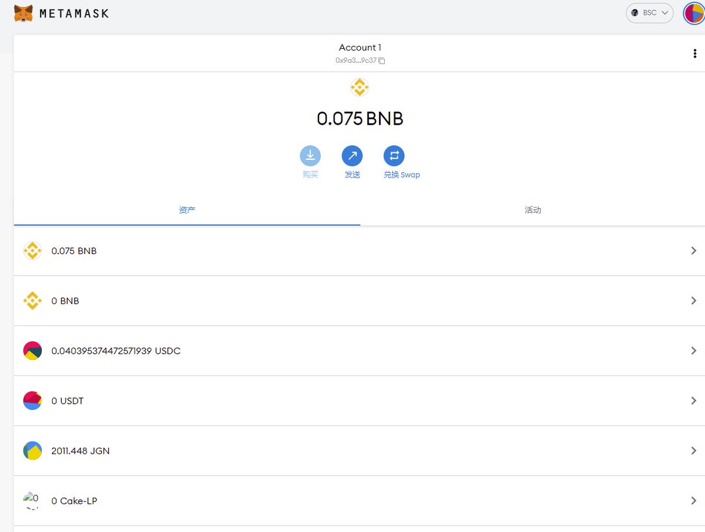Select the 2011.448 JGN text
Image resolution: width=705 pixels, height=532 pixels.
tap(80, 451)
